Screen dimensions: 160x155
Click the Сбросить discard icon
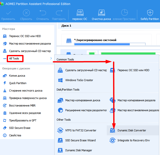(26, 13)
